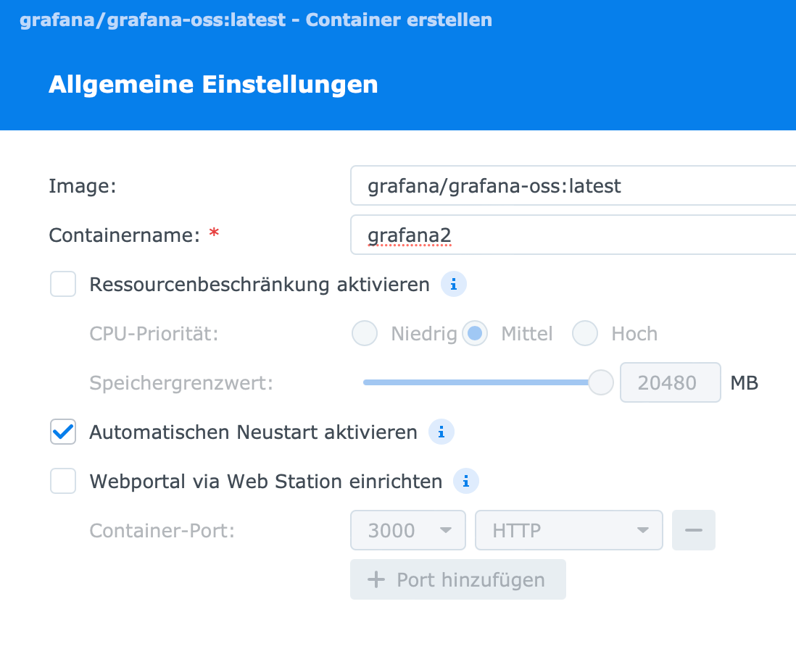Uncheck Automatischen Neustart aktivieren

pos(63,432)
